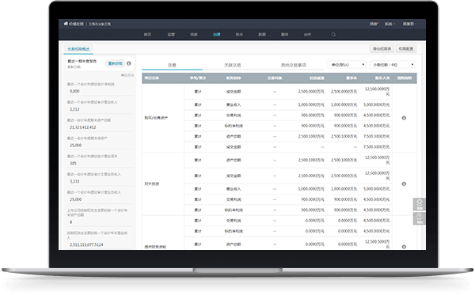
Task: Open 数据 in the navigation bar
Action: tap(262, 35)
